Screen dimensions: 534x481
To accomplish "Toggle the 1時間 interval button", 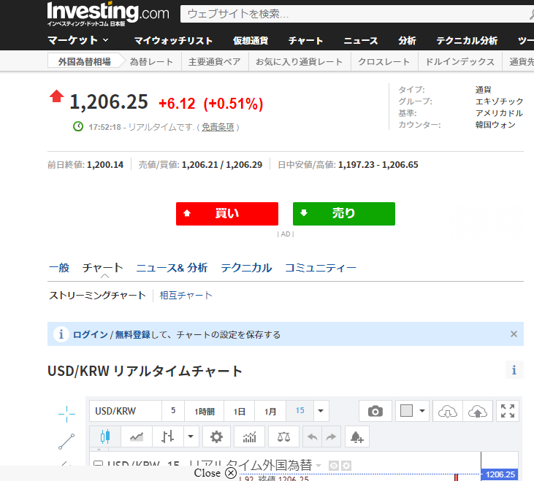I will tap(204, 411).
